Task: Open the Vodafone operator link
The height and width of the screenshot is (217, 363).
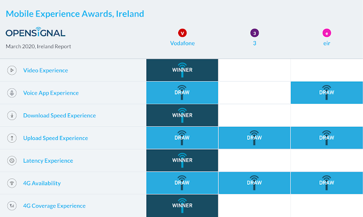Action: [183, 43]
